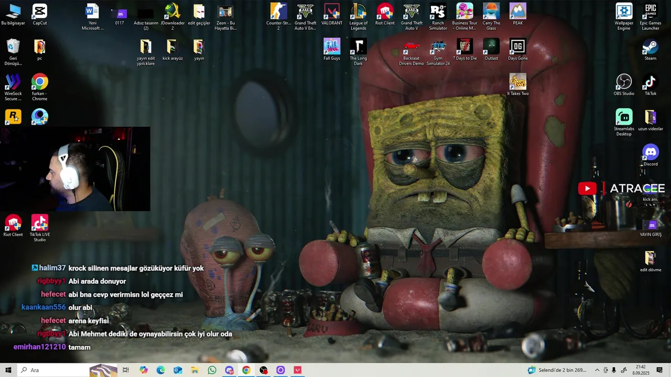Launch Counter-Strike 2 shortcut
Viewport: 671px width, 377px height.
point(278,17)
